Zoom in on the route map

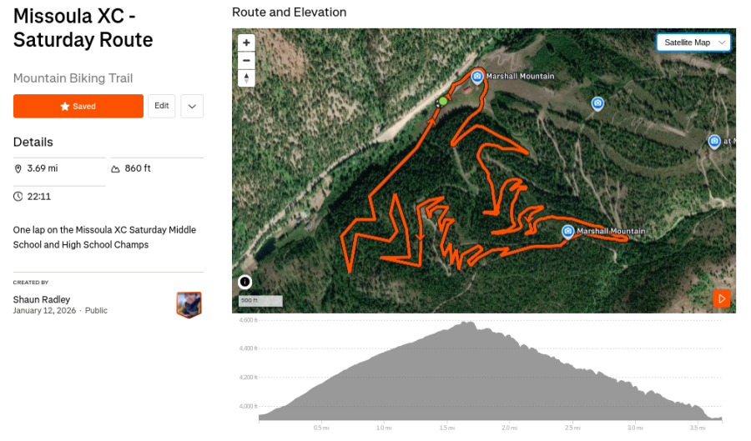(x=246, y=43)
